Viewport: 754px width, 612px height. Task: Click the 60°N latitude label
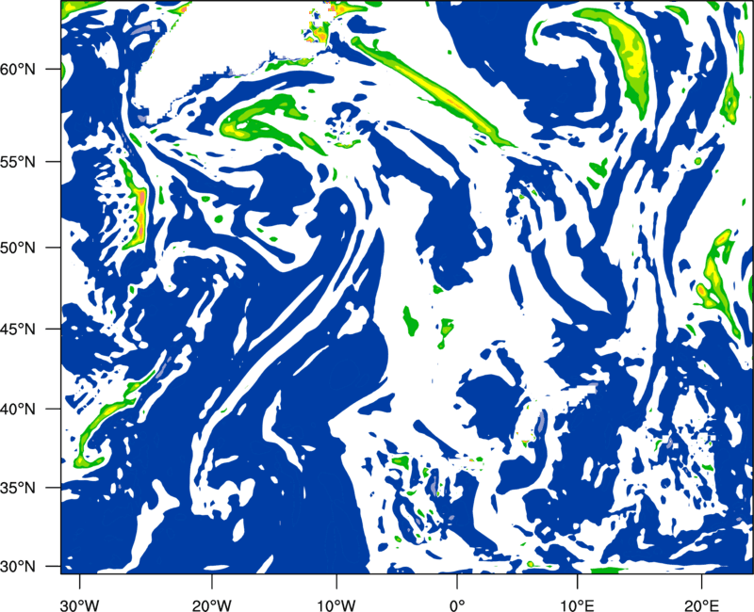click(x=18, y=70)
